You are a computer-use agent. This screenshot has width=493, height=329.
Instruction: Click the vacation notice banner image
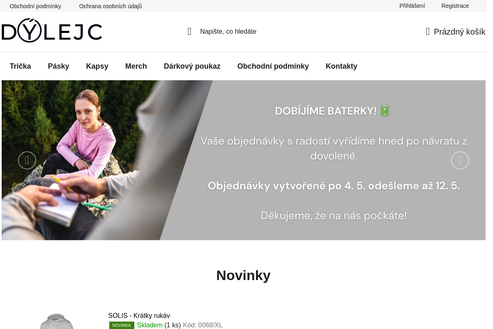(244, 160)
